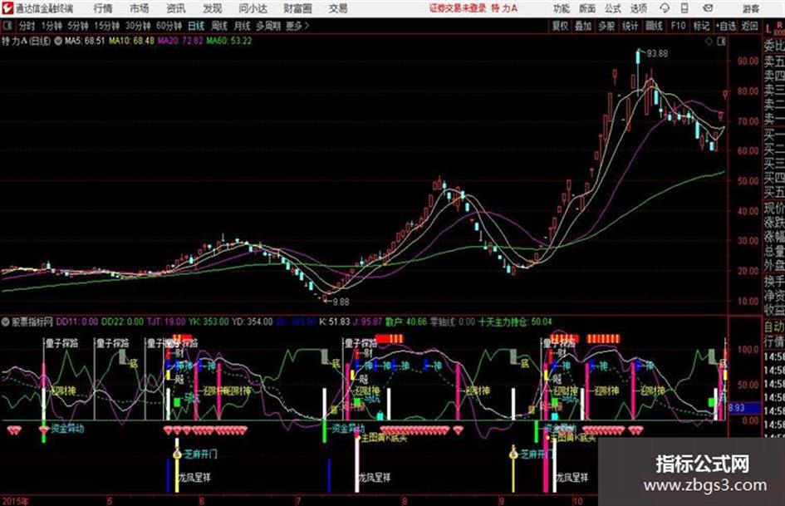
Task: Open the 公式 menu
Action: [613, 8]
